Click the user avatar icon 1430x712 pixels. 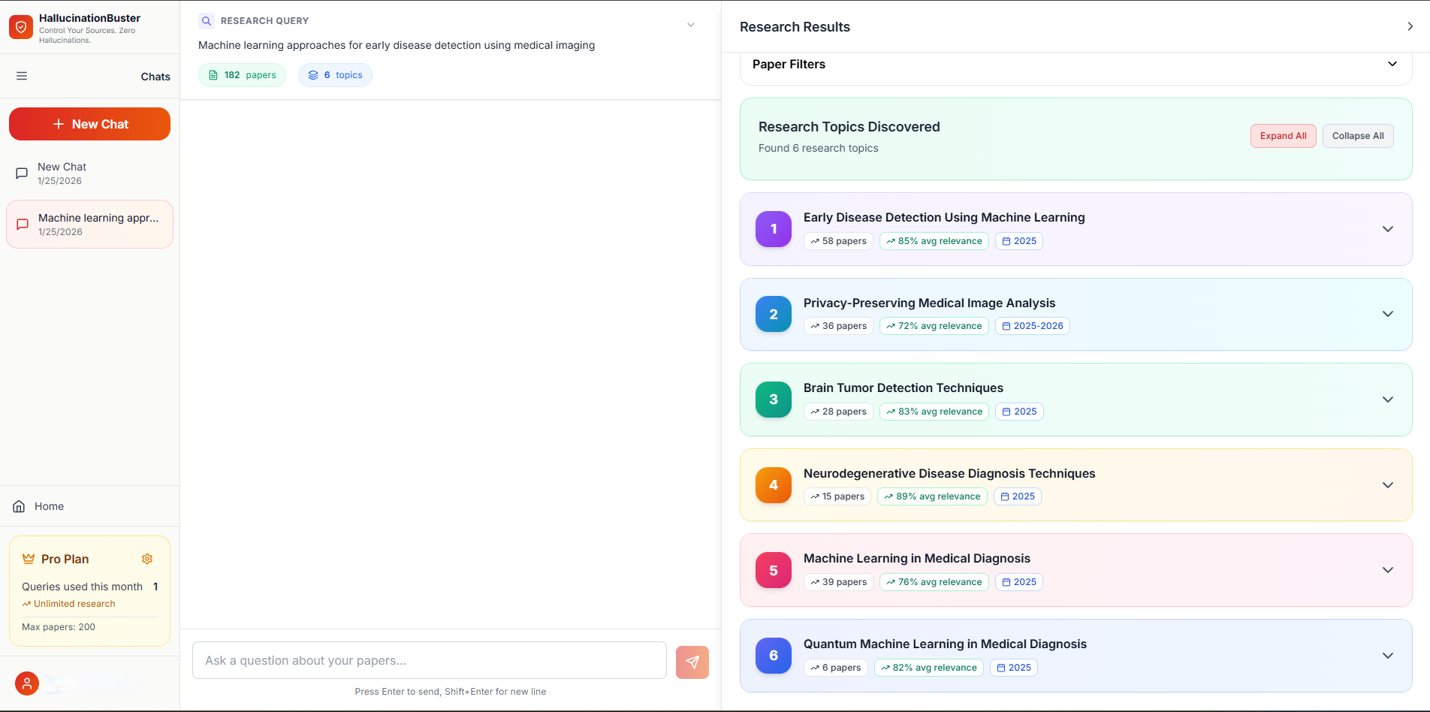click(x=26, y=683)
